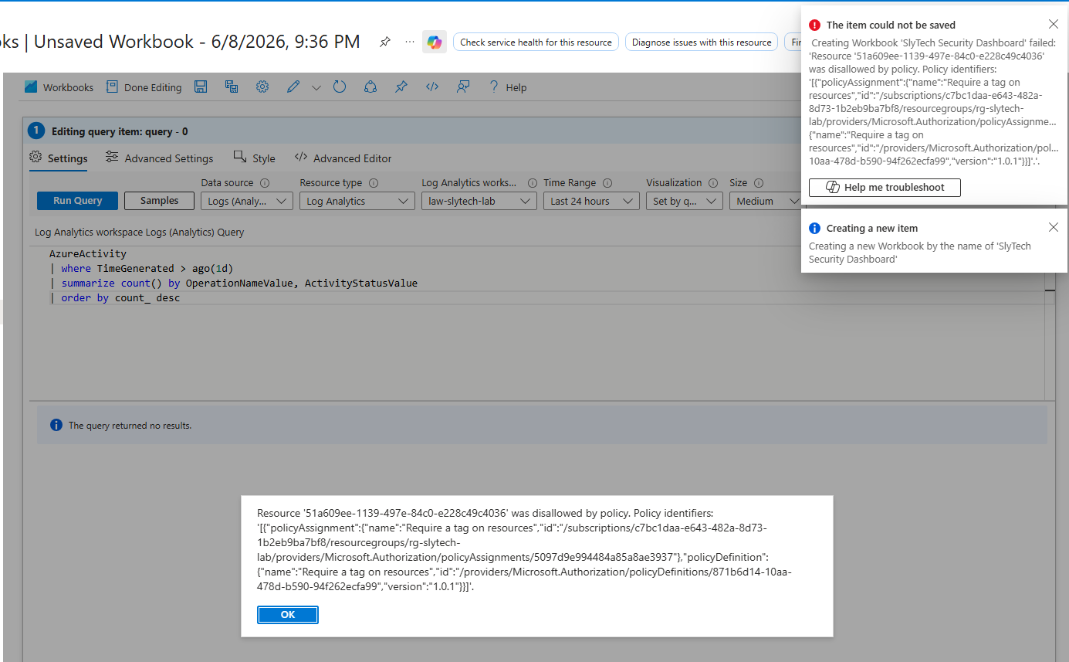Click the pencil edit icon
The height and width of the screenshot is (662, 1069).
[293, 87]
